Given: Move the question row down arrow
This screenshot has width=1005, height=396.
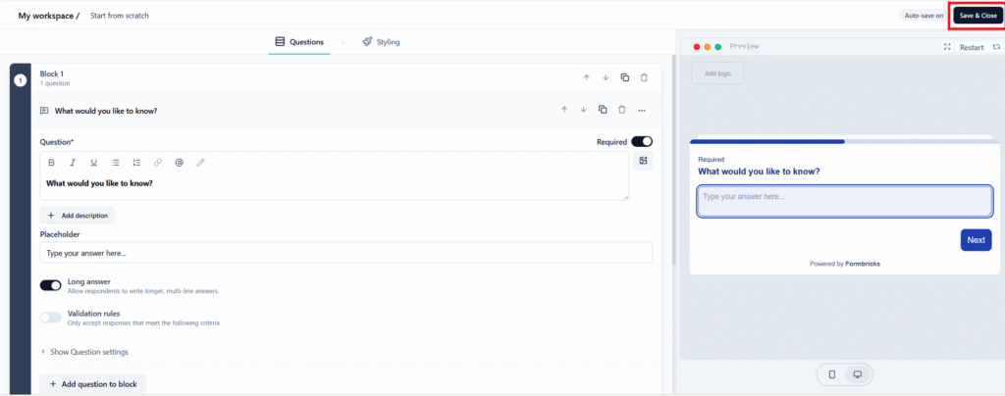Looking at the screenshot, I should pos(583,110).
